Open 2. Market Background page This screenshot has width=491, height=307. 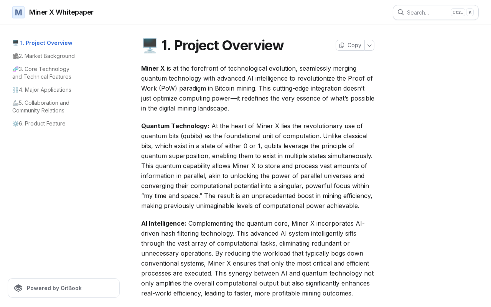(x=47, y=56)
